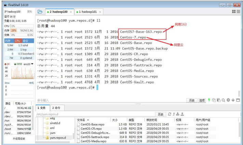Close the hadoop101 tab with its x

click(100, 12)
